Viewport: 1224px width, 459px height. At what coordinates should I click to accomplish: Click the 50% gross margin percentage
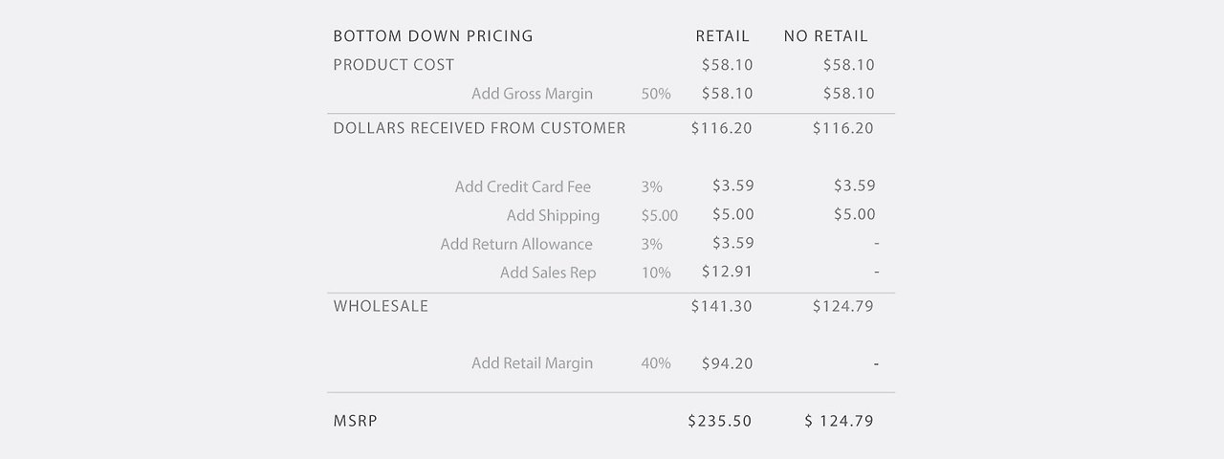pyautogui.click(x=656, y=94)
